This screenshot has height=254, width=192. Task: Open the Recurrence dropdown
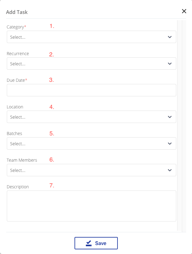[x=92, y=63]
